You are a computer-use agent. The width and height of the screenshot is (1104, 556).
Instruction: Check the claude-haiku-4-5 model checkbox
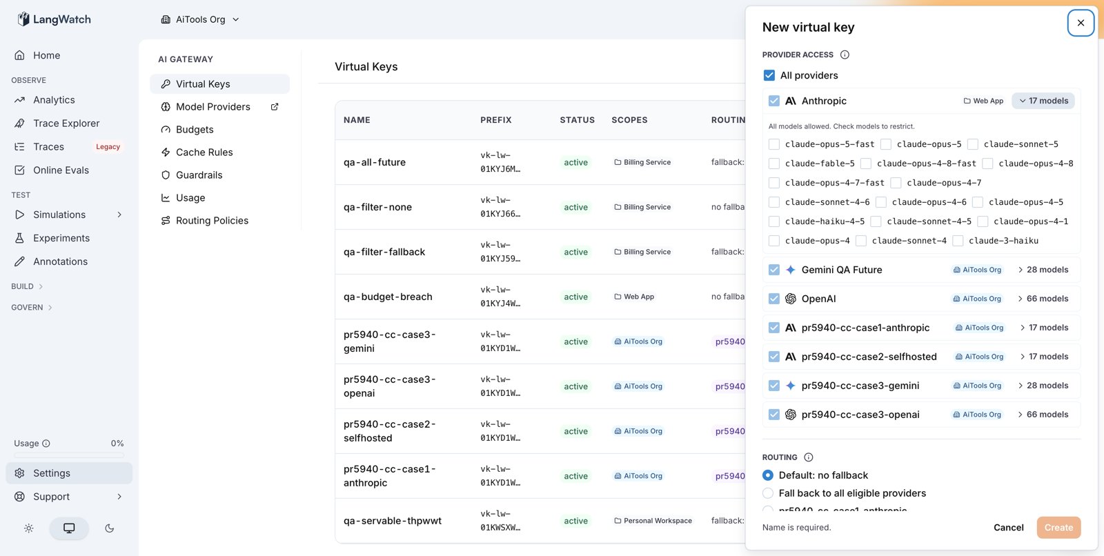[774, 221]
